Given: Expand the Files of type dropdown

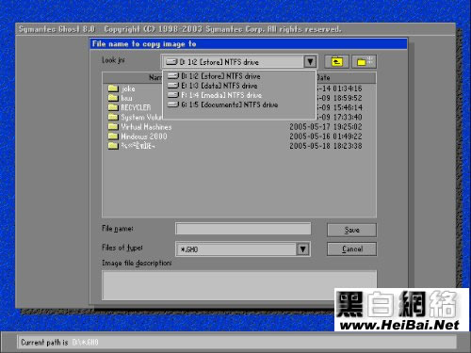Looking at the screenshot, I should pos(302,249).
